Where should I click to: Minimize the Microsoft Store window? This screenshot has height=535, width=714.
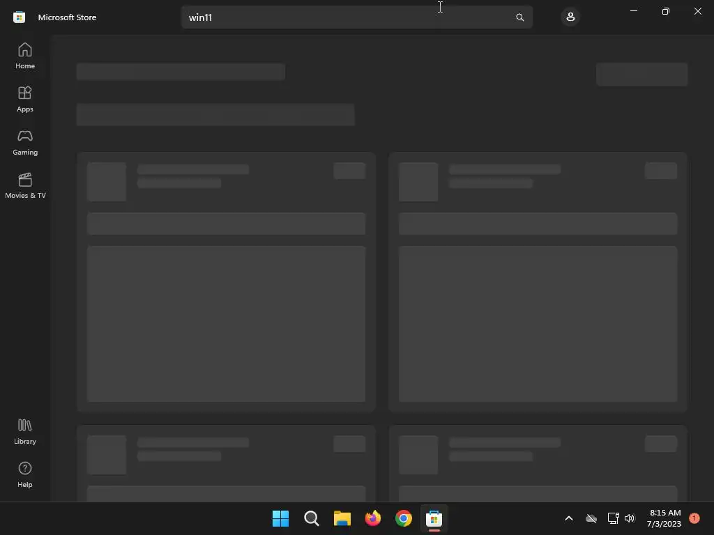point(633,11)
